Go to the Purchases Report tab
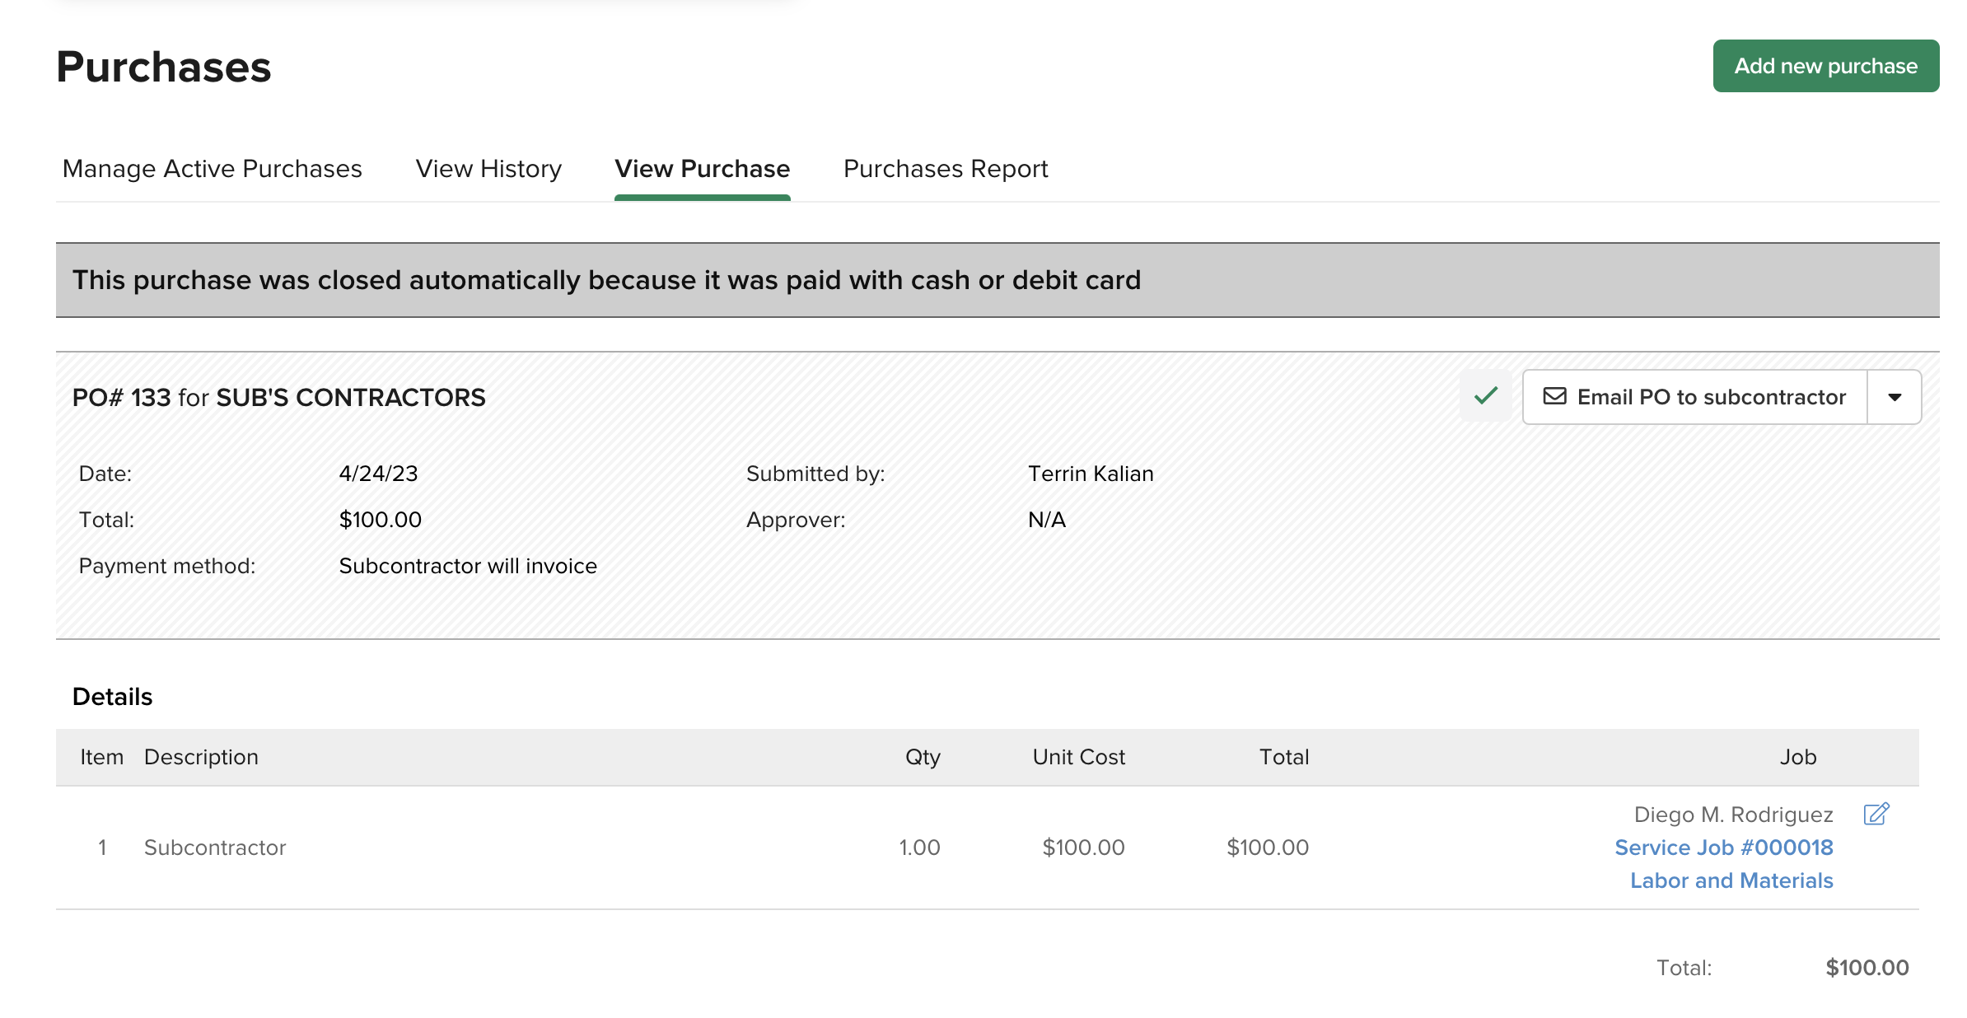The height and width of the screenshot is (1018, 1967). click(945, 169)
